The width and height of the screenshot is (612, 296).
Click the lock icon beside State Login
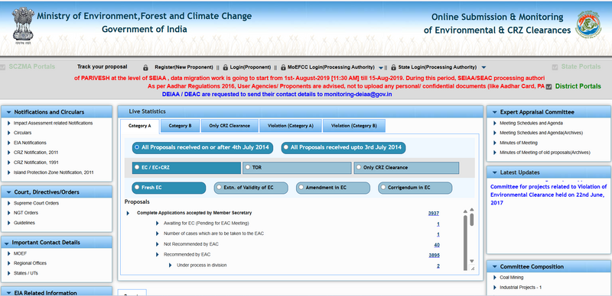pyautogui.click(x=393, y=67)
